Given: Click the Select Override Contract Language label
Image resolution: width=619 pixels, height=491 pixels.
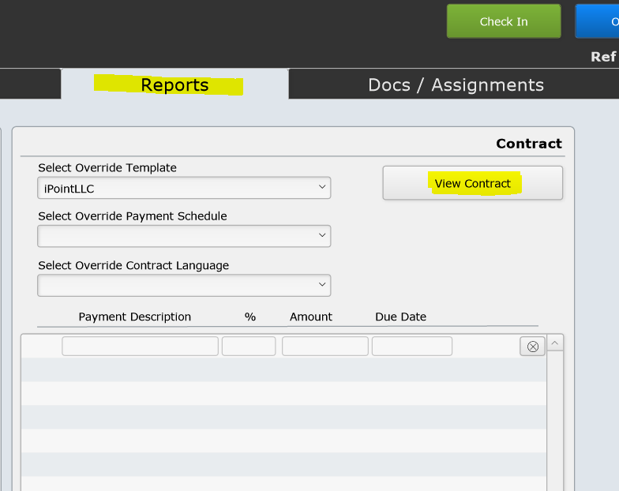Looking at the screenshot, I should 133,265.
